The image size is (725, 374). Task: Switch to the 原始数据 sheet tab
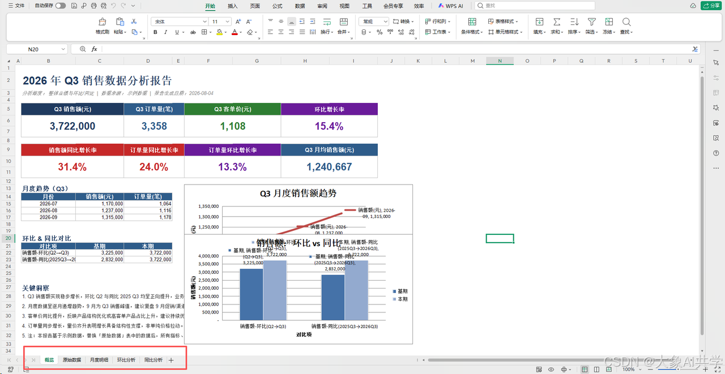(x=71, y=360)
